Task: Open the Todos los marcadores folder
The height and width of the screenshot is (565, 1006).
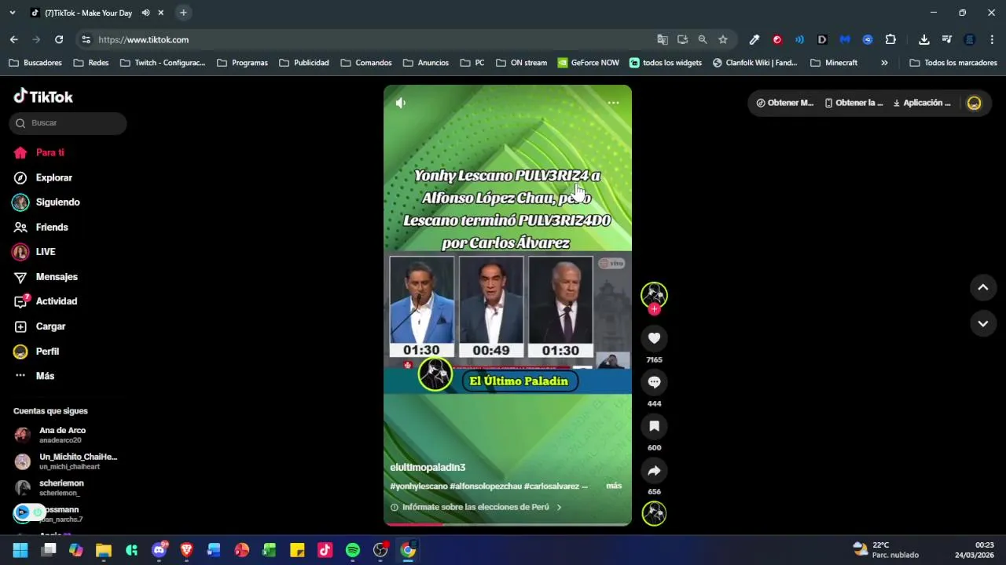Action: [x=953, y=63]
